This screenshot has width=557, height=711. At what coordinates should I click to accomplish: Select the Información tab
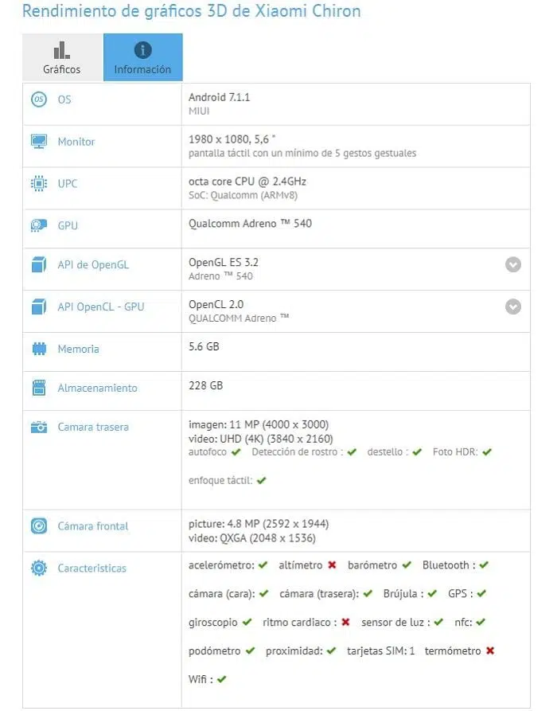tap(142, 57)
